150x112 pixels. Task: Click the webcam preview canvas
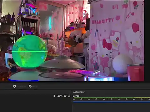coord(72,41)
